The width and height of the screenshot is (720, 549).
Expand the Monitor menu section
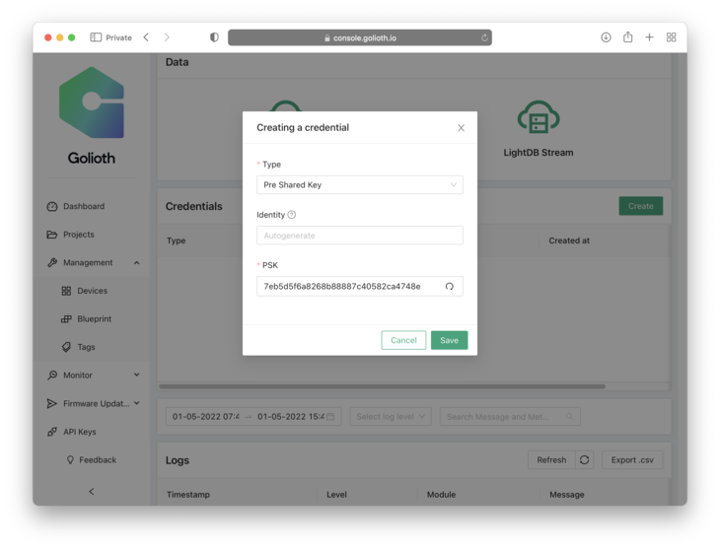click(93, 375)
